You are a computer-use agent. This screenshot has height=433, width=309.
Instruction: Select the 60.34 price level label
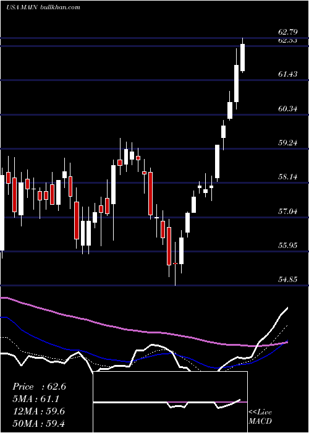coord(288,108)
